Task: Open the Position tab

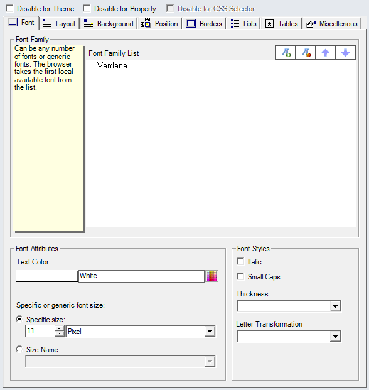Action: pyautogui.click(x=160, y=24)
